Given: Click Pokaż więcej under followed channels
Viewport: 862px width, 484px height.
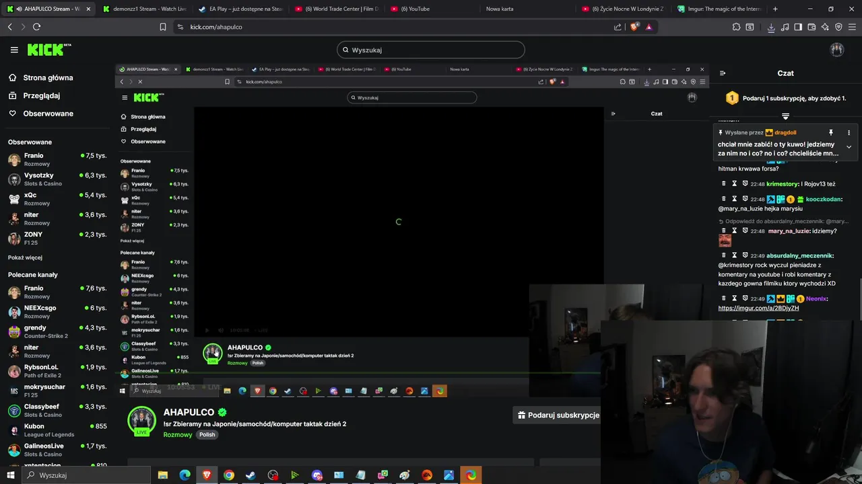Looking at the screenshot, I should (x=25, y=257).
